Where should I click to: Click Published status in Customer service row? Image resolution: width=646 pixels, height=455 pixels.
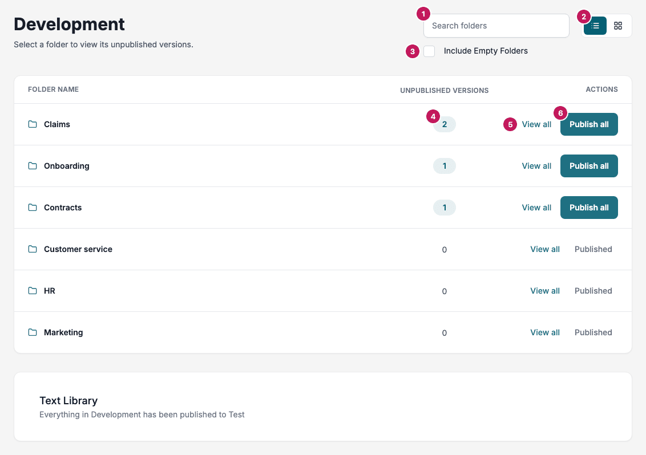click(593, 249)
